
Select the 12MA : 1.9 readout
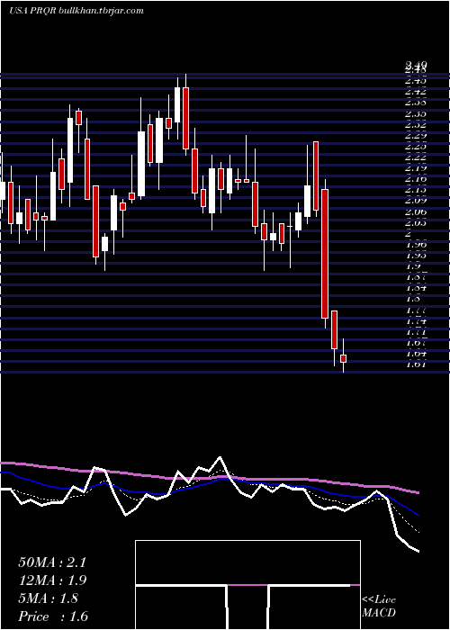click(52, 580)
